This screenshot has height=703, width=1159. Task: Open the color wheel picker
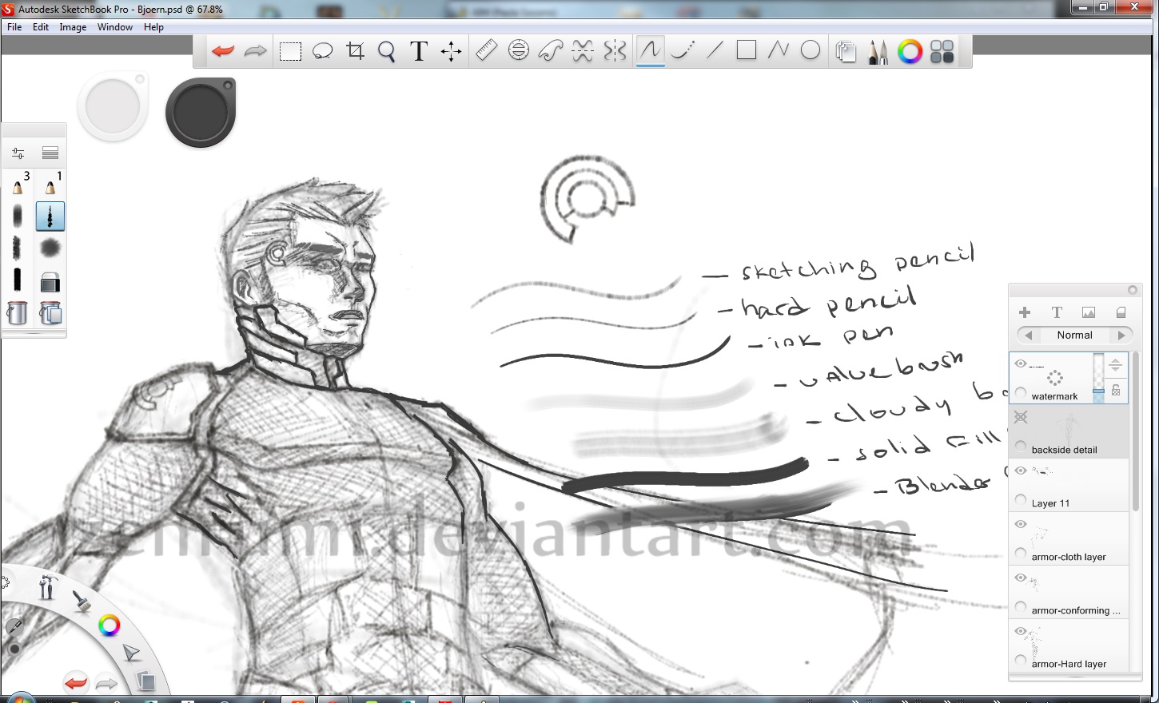(x=910, y=50)
